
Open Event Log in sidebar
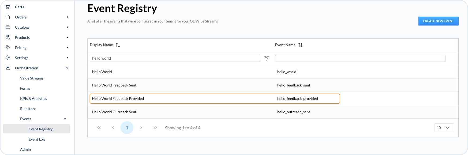click(x=37, y=139)
